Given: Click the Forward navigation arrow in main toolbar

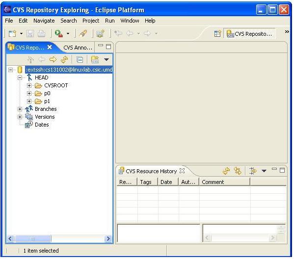Looking at the screenshot, I should tap(147, 33).
